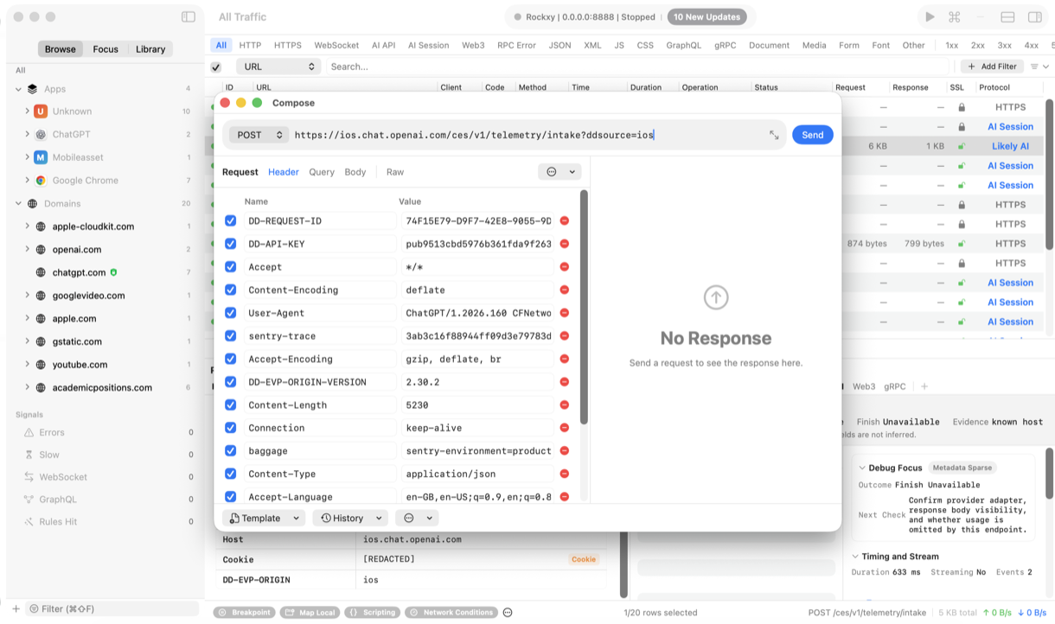This screenshot has height=624, width=1055.
Task: Open the URL filter type dropdown
Action: pyautogui.click(x=277, y=67)
